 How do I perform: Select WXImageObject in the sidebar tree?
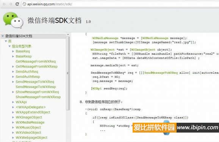[x=29, y=117]
